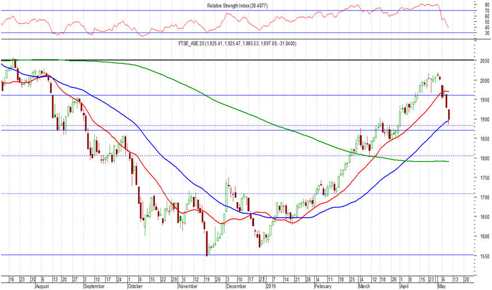492x290 pixels.
Task: Select the September month label
Action: [x=94, y=286]
